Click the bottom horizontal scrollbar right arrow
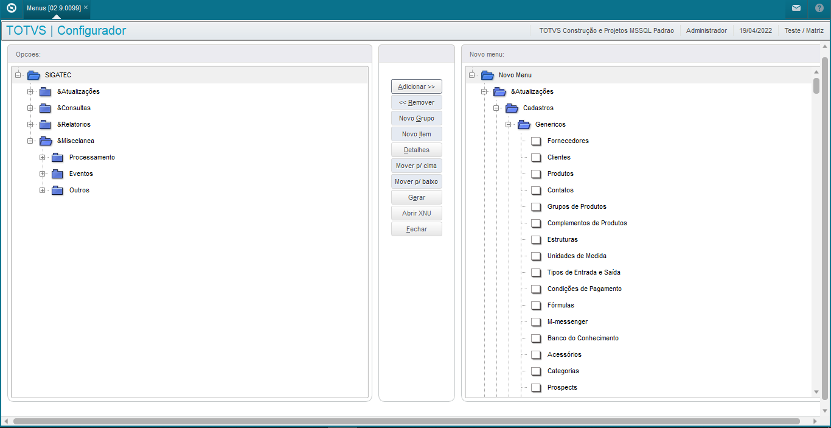831x428 pixels. point(815,421)
